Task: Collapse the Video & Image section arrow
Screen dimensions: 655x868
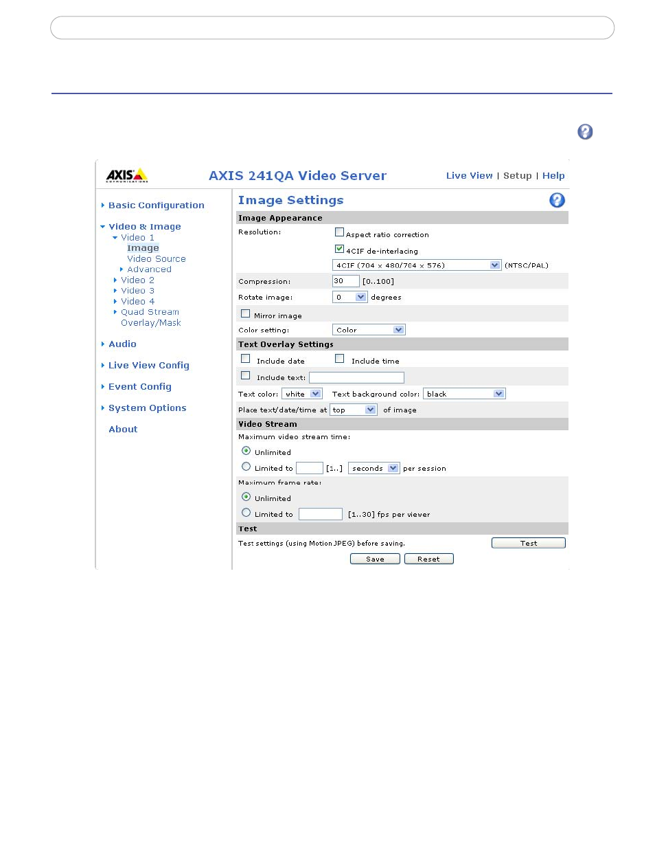Action: pyautogui.click(x=103, y=227)
